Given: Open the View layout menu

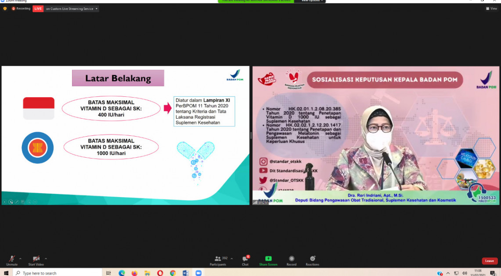Looking at the screenshot, I should 491,8.
